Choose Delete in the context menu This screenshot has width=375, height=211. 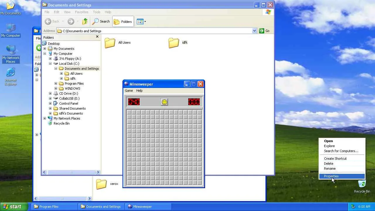[342, 164]
